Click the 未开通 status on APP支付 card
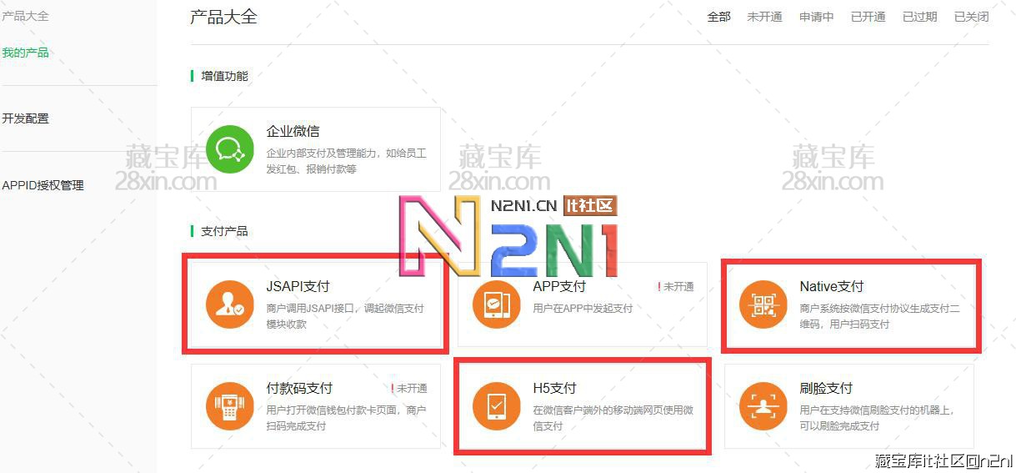This screenshot has width=1016, height=473. [678, 286]
